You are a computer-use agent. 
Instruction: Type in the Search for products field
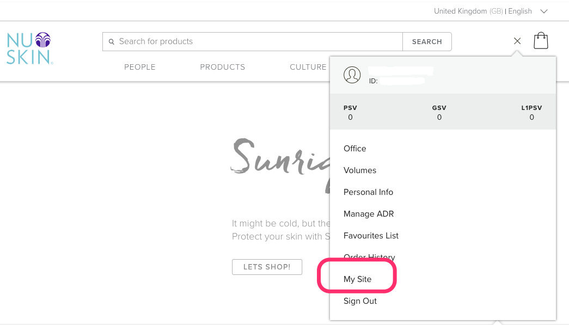point(256,41)
